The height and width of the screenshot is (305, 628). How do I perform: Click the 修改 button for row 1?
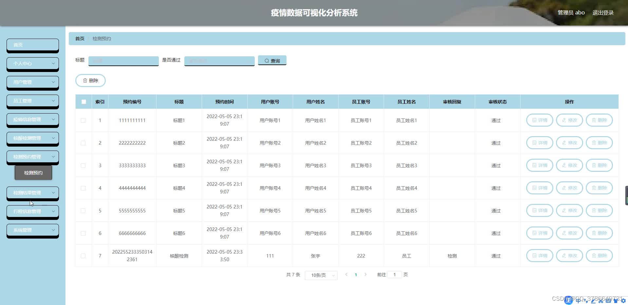569,120
